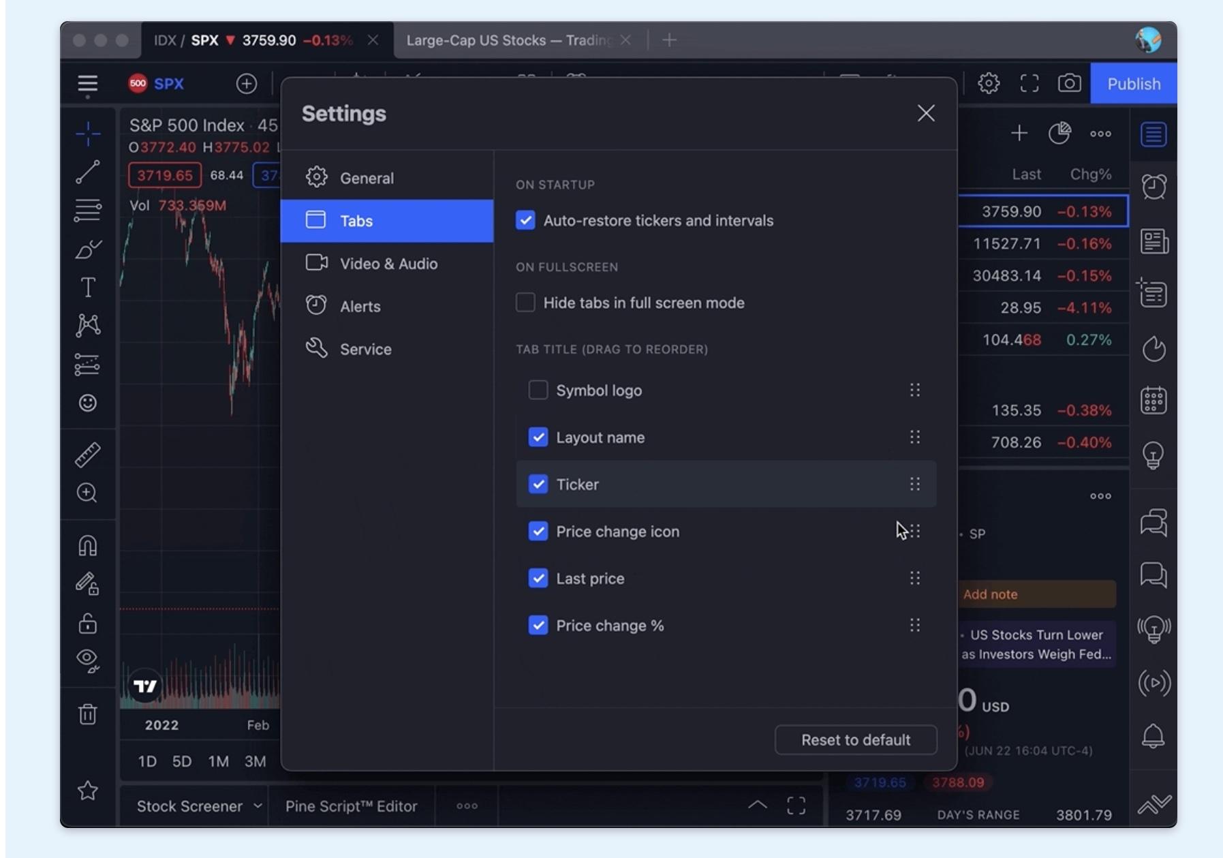Image resolution: width=1223 pixels, height=858 pixels.
Task: Click the Publish button
Action: click(1133, 83)
